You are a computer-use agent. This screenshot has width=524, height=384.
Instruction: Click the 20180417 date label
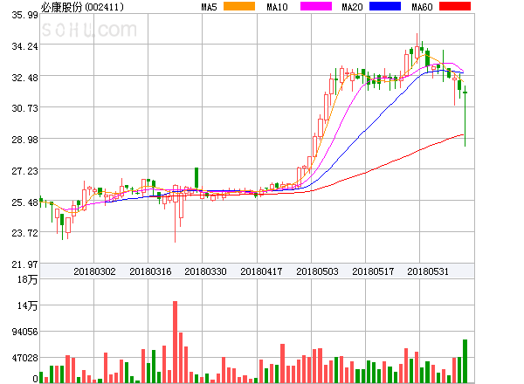pos(261,271)
